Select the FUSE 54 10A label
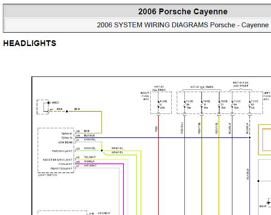271x215 pixels. (237, 105)
